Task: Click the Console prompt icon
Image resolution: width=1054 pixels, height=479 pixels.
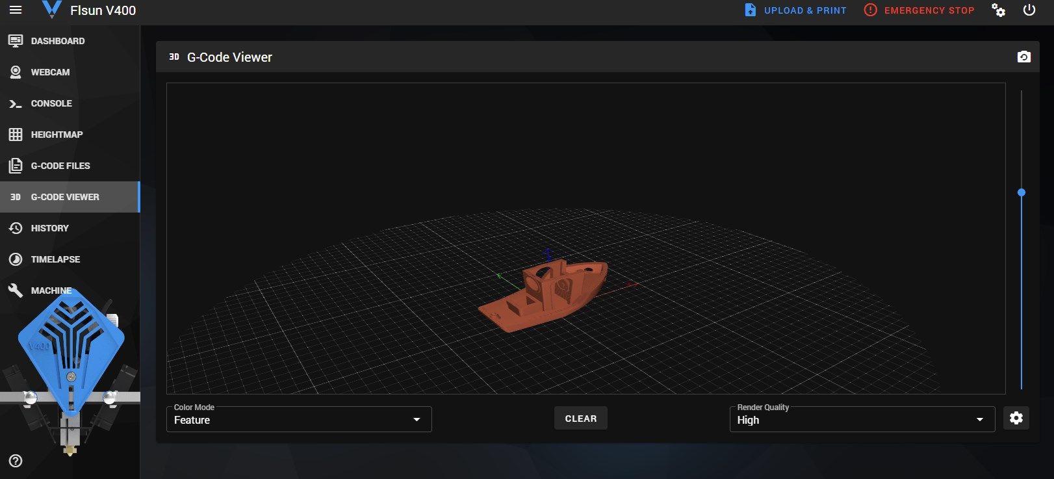Action: [16, 103]
